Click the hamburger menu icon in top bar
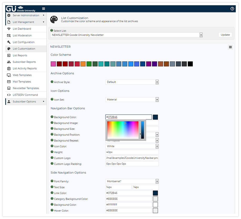 [44, 9]
